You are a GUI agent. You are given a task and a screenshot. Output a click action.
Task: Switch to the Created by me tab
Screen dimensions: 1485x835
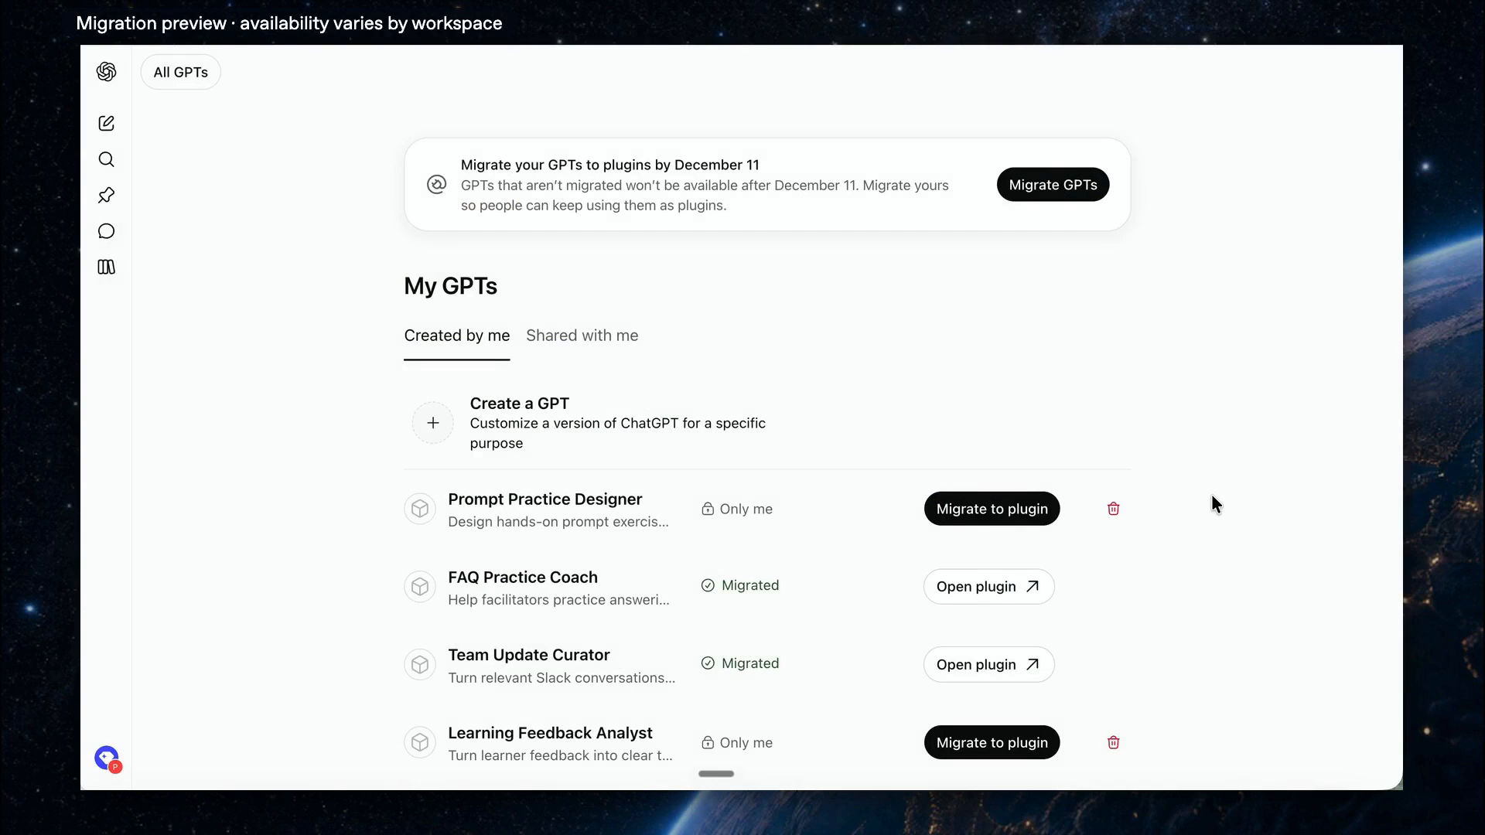[456, 336]
